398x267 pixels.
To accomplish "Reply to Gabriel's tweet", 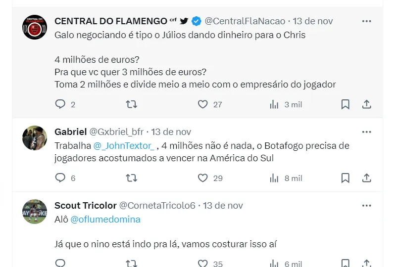I will tap(60, 178).
